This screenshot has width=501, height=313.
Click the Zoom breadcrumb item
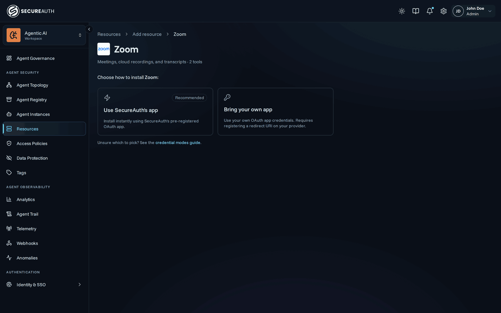180,34
